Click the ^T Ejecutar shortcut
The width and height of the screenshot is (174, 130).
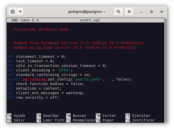point(138,116)
